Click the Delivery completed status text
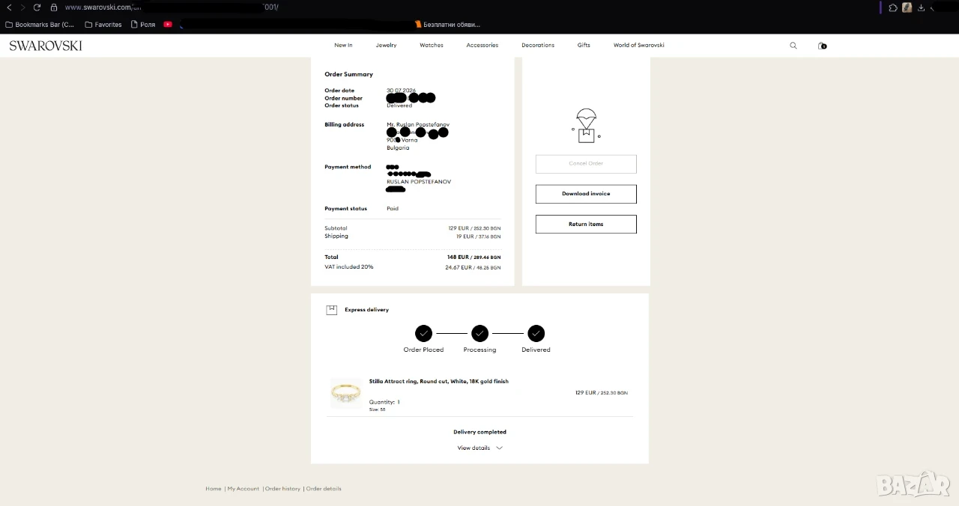 (479, 432)
